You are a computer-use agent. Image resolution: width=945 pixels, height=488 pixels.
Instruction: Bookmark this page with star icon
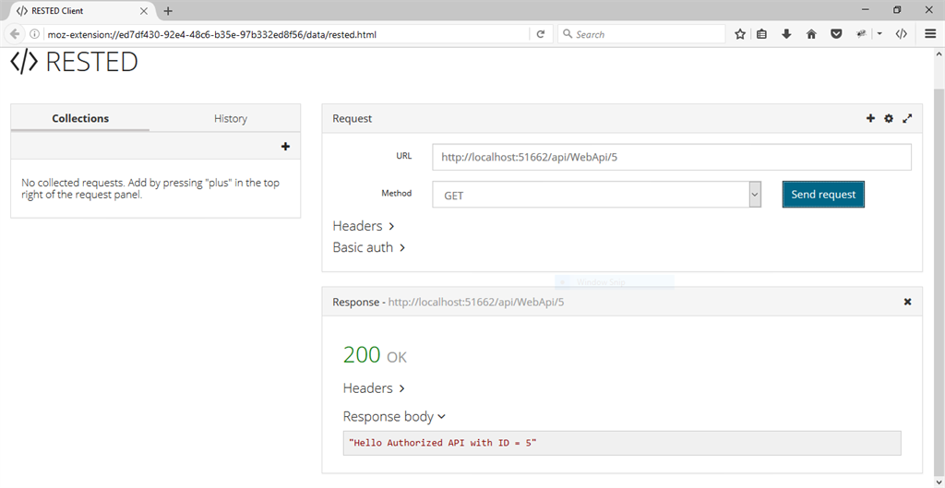coord(740,34)
